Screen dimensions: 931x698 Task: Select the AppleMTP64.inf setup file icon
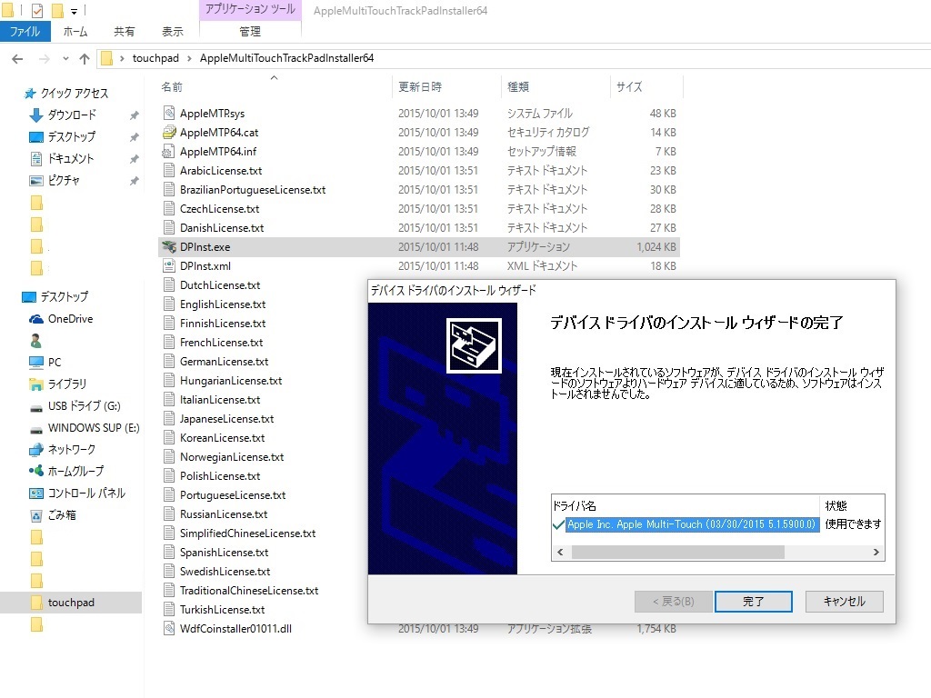click(x=169, y=152)
